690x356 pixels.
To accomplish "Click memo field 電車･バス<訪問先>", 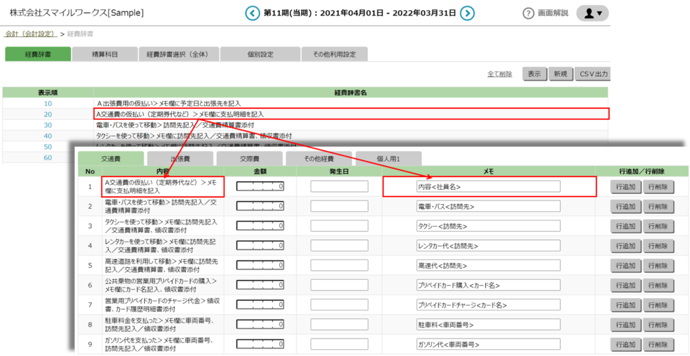I will (x=488, y=206).
